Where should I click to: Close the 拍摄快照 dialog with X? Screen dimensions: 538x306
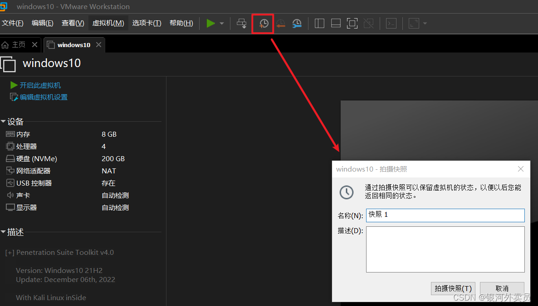pos(520,169)
